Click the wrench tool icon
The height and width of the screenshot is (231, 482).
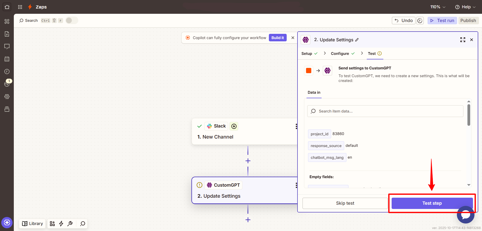(70, 223)
